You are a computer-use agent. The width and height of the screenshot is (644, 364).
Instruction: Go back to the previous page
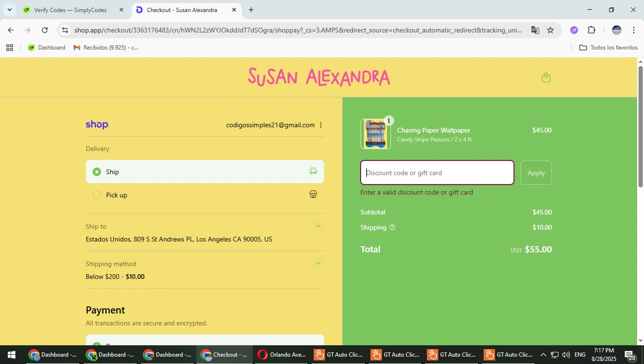[x=11, y=30]
